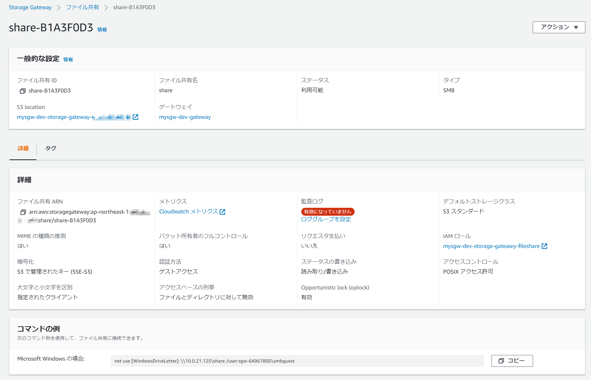Switch to the タグ tab

click(x=50, y=148)
